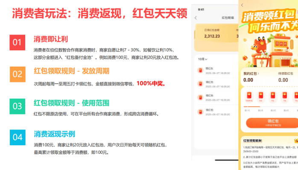Click the 红包领取规则 - 使用范围 heading
The image size is (298, 170).
pyautogui.click(x=71, y=103)
